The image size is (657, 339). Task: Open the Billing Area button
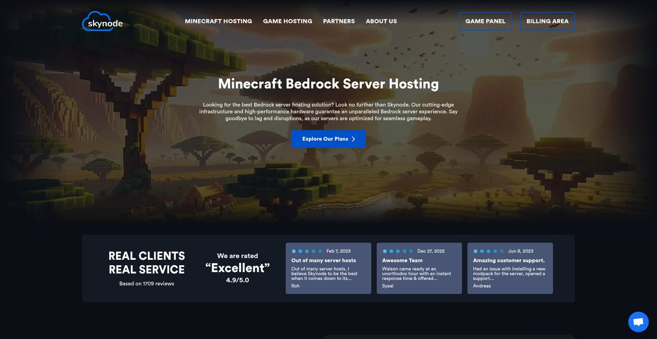coord(547,21)
